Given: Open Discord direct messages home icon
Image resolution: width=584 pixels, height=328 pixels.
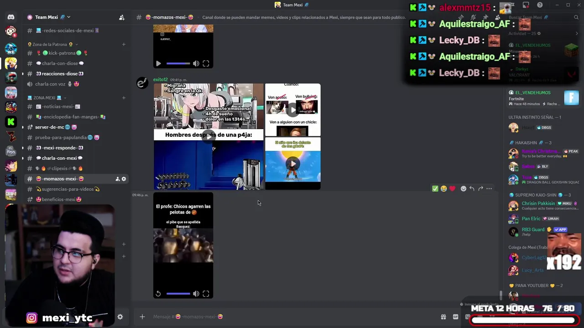Looking at the screenshot, I should tap(11, 17).
